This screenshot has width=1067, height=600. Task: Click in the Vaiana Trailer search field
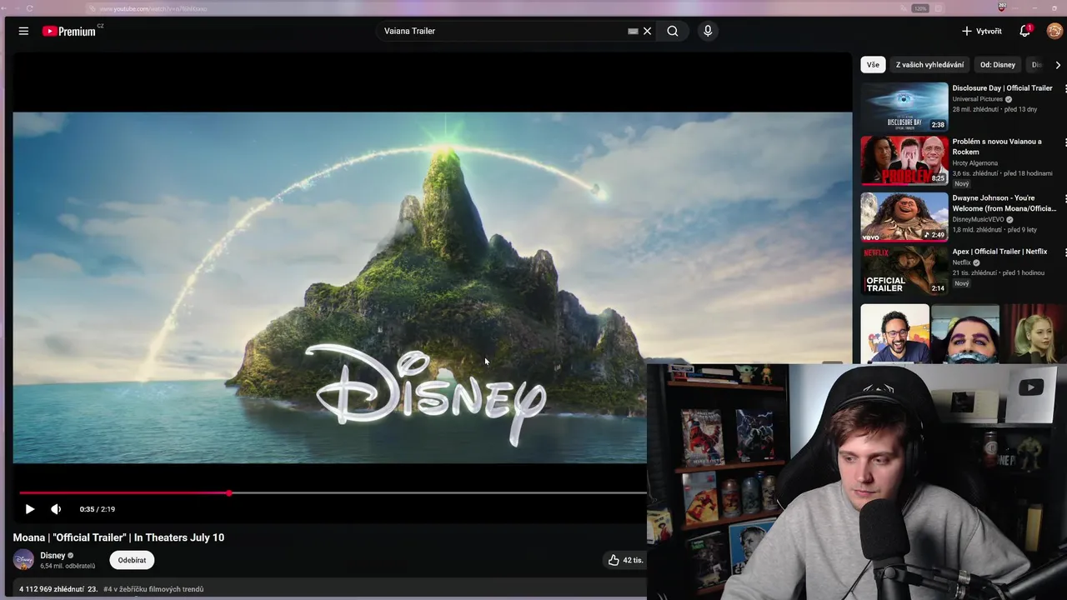[x=500, y=31]
